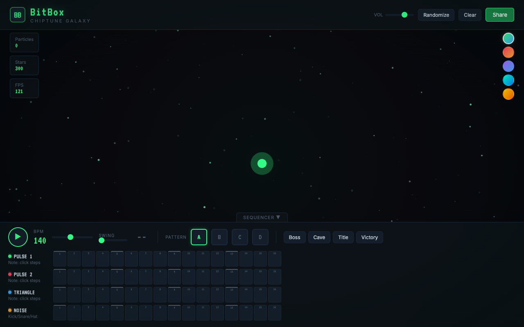Select the purple-blue color theme swatch

[x=508, y=66]
